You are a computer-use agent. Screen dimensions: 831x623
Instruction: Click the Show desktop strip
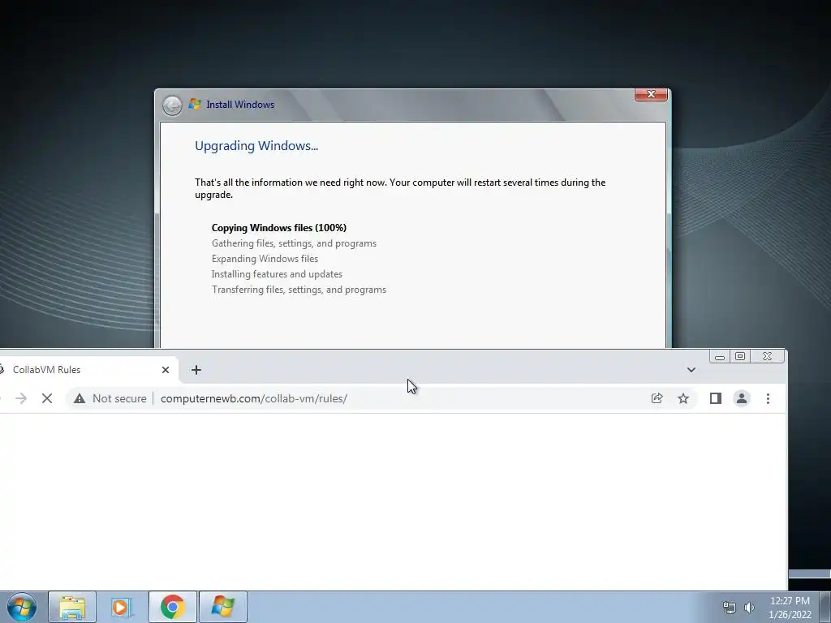(825, 607)
